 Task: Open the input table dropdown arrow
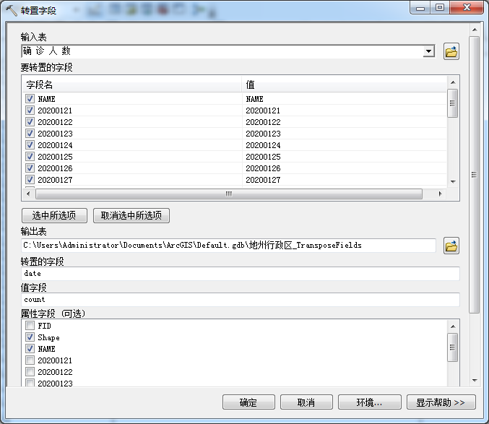coord(429,51)
